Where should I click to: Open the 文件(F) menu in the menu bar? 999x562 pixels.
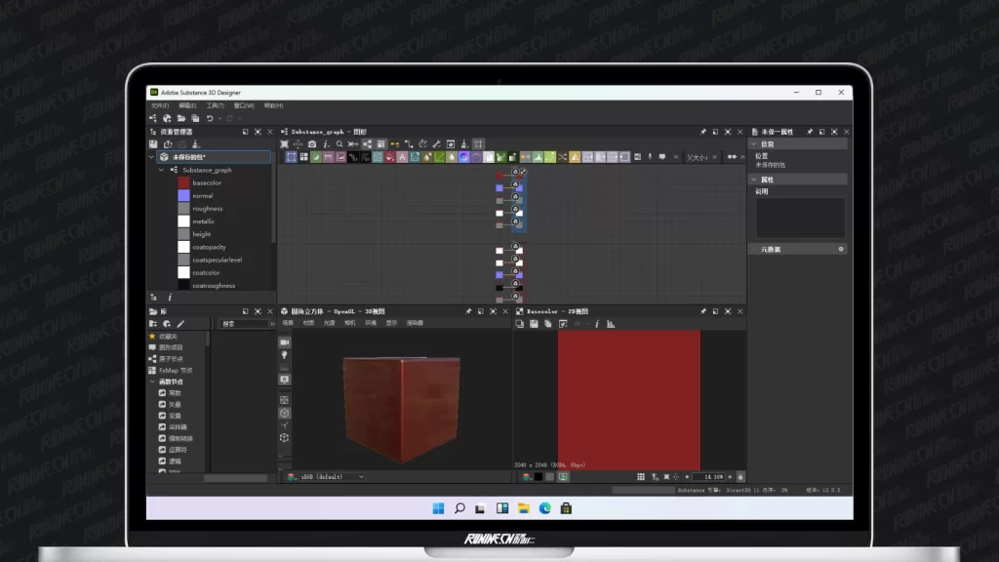[160, 105]
